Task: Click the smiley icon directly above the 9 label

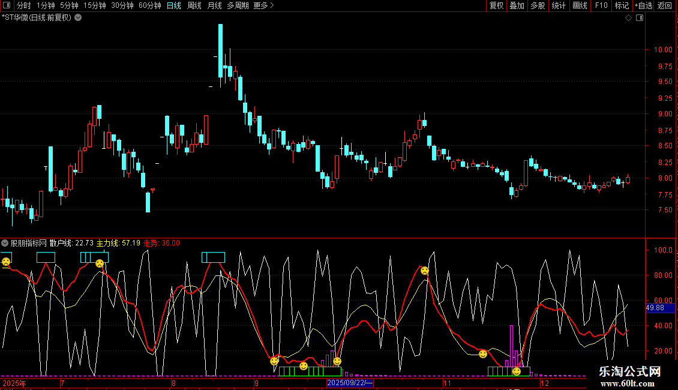Action: click(x=274, y=361)
